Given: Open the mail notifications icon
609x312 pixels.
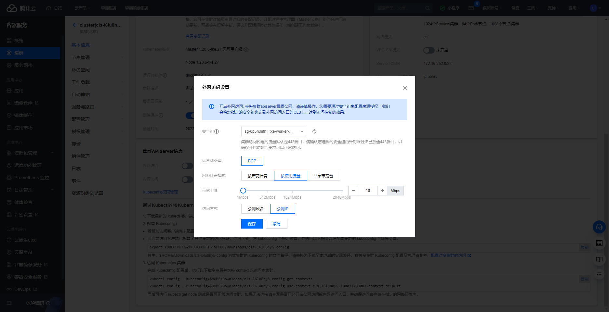Looking at the screenshot, I should click(x=471, y=8).
